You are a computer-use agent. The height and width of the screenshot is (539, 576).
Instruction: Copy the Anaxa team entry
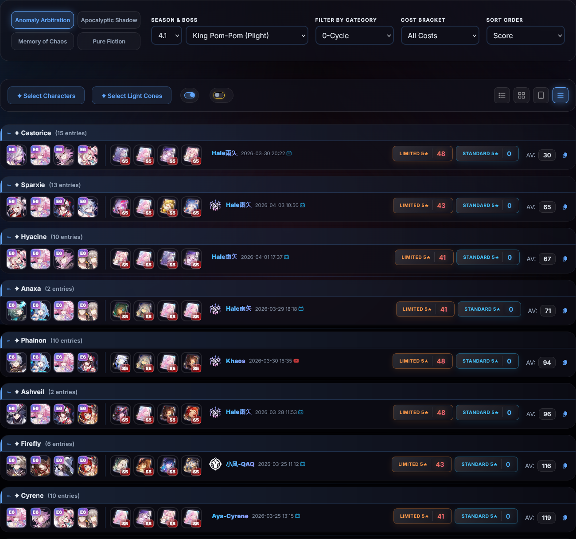tap(565, 311)
